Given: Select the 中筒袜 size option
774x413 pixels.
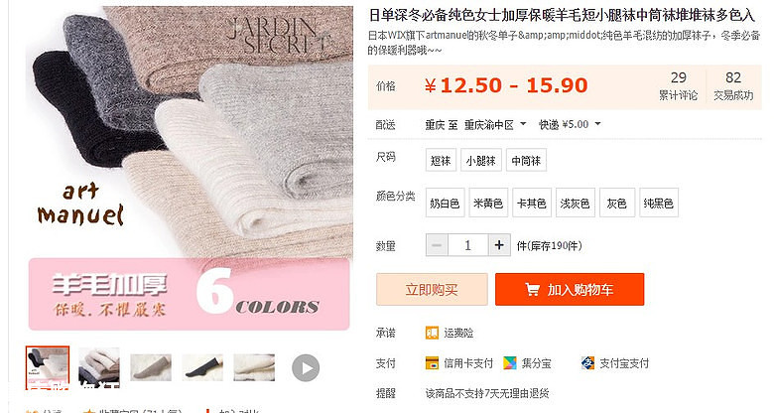Looking at the screenshot, I should point(526,161).
